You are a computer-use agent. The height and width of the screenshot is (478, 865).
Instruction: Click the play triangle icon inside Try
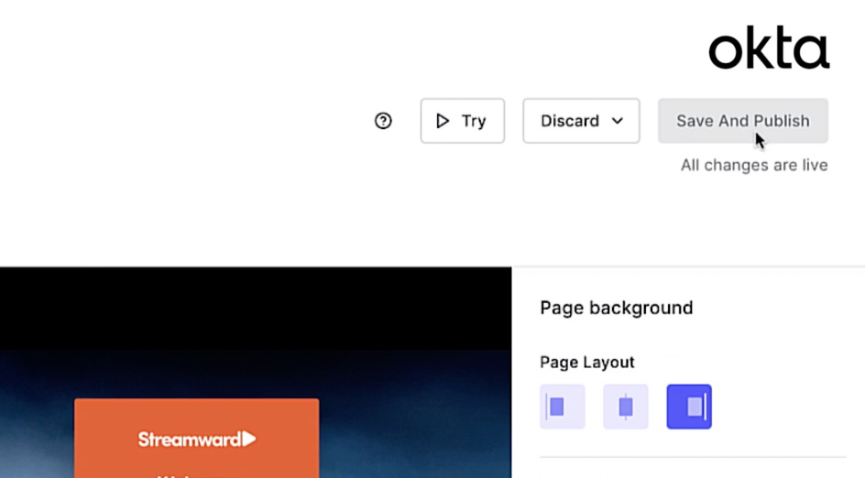(x=443, y=121)
